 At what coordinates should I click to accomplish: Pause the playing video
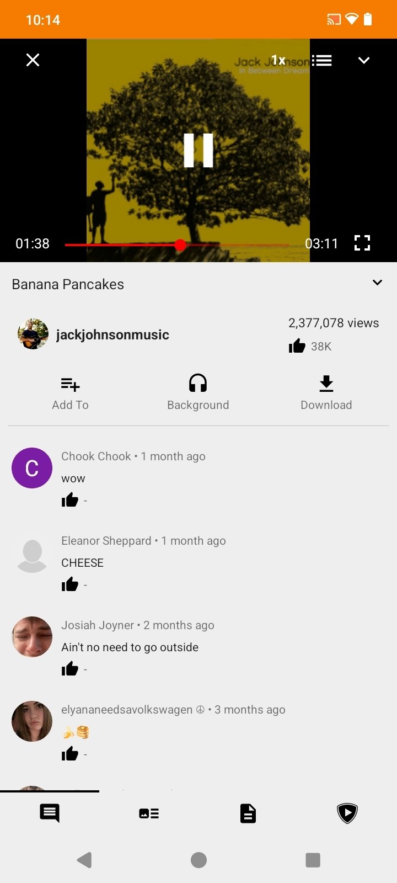tap(198, 150)
